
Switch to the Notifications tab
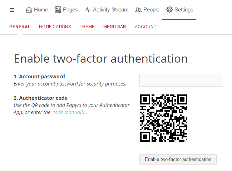click(55, 26)
